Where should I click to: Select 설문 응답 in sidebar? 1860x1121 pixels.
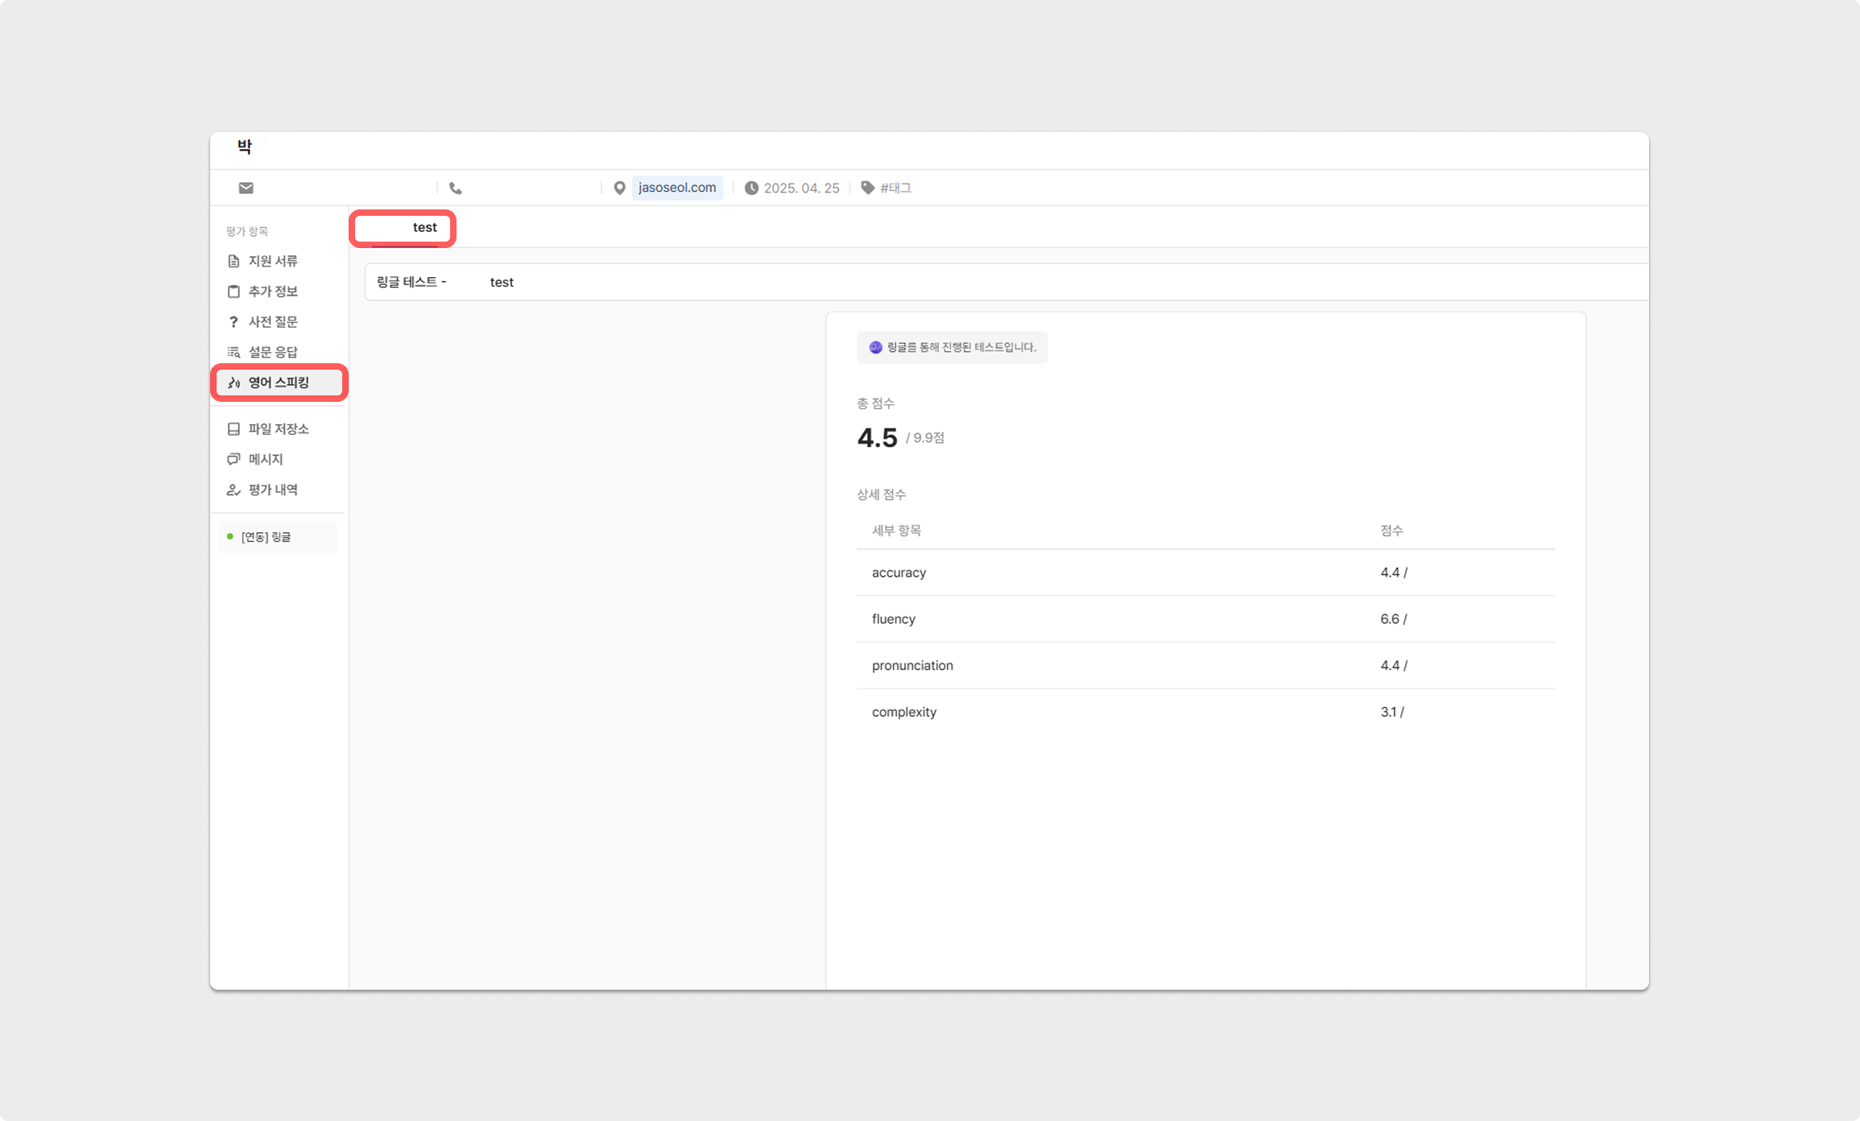pos(273,352)
